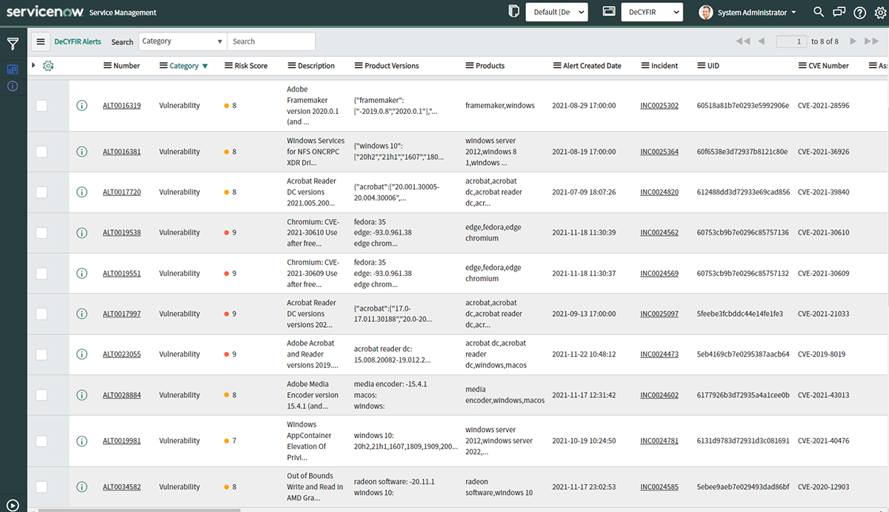
Task: Open incident INC0025302
Action: pyautogui.click(x=659, y=105)
